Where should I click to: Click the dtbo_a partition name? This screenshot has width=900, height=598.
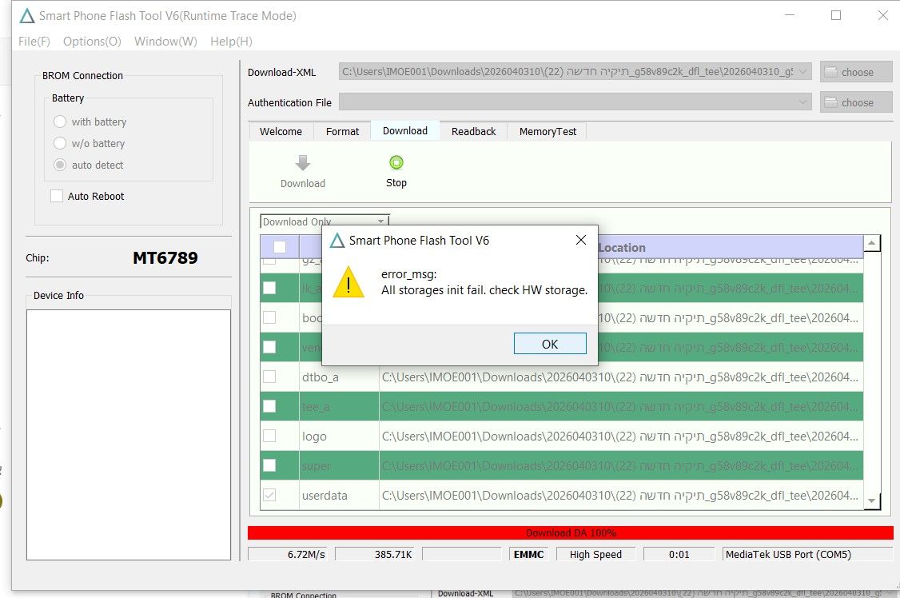click(x=321, y=377)
